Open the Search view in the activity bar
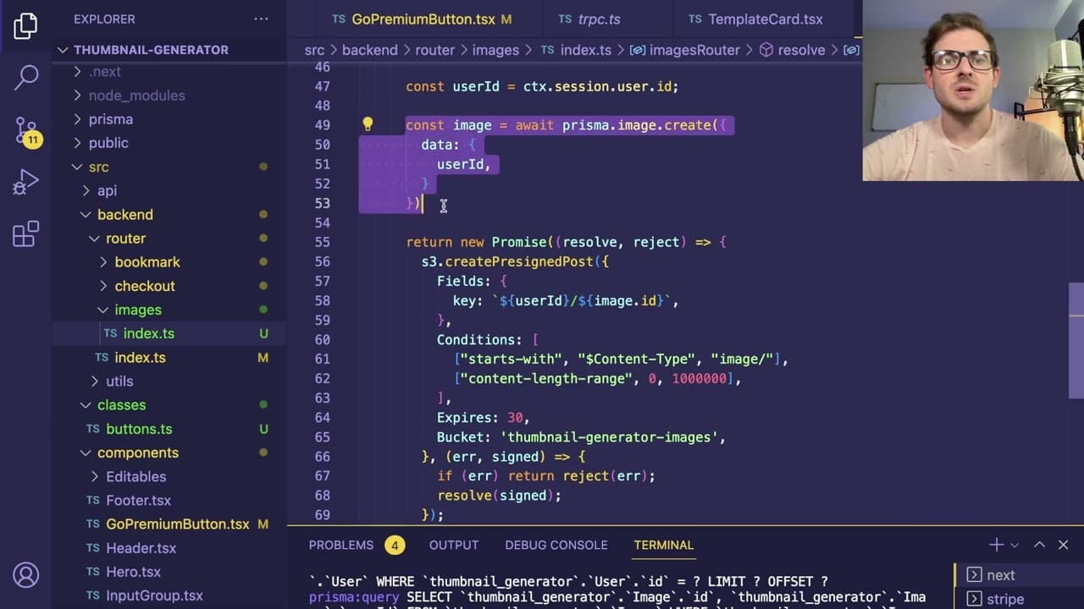1084x609 pixels. tap(25, 77)
